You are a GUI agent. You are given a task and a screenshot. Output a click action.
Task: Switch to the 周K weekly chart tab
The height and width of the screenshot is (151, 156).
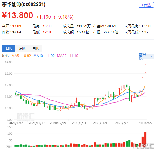coord(22,48)
